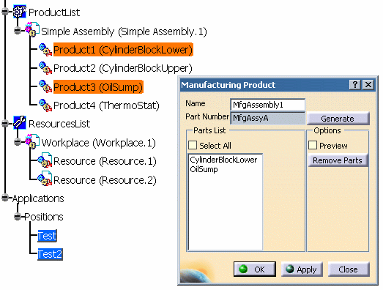Collapse the ProductList node
Image resolution: width=383 pixels, height=290 pixels.
(x=5, y=12)
